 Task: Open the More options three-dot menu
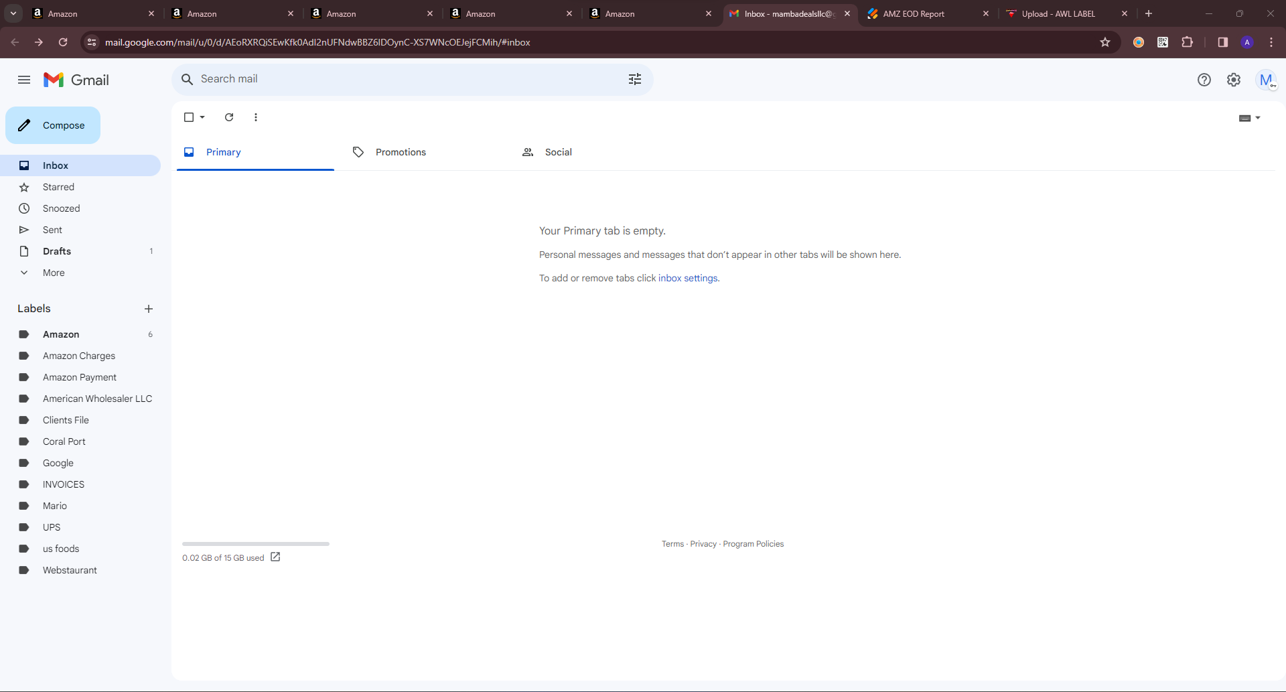tap(256, 117)
